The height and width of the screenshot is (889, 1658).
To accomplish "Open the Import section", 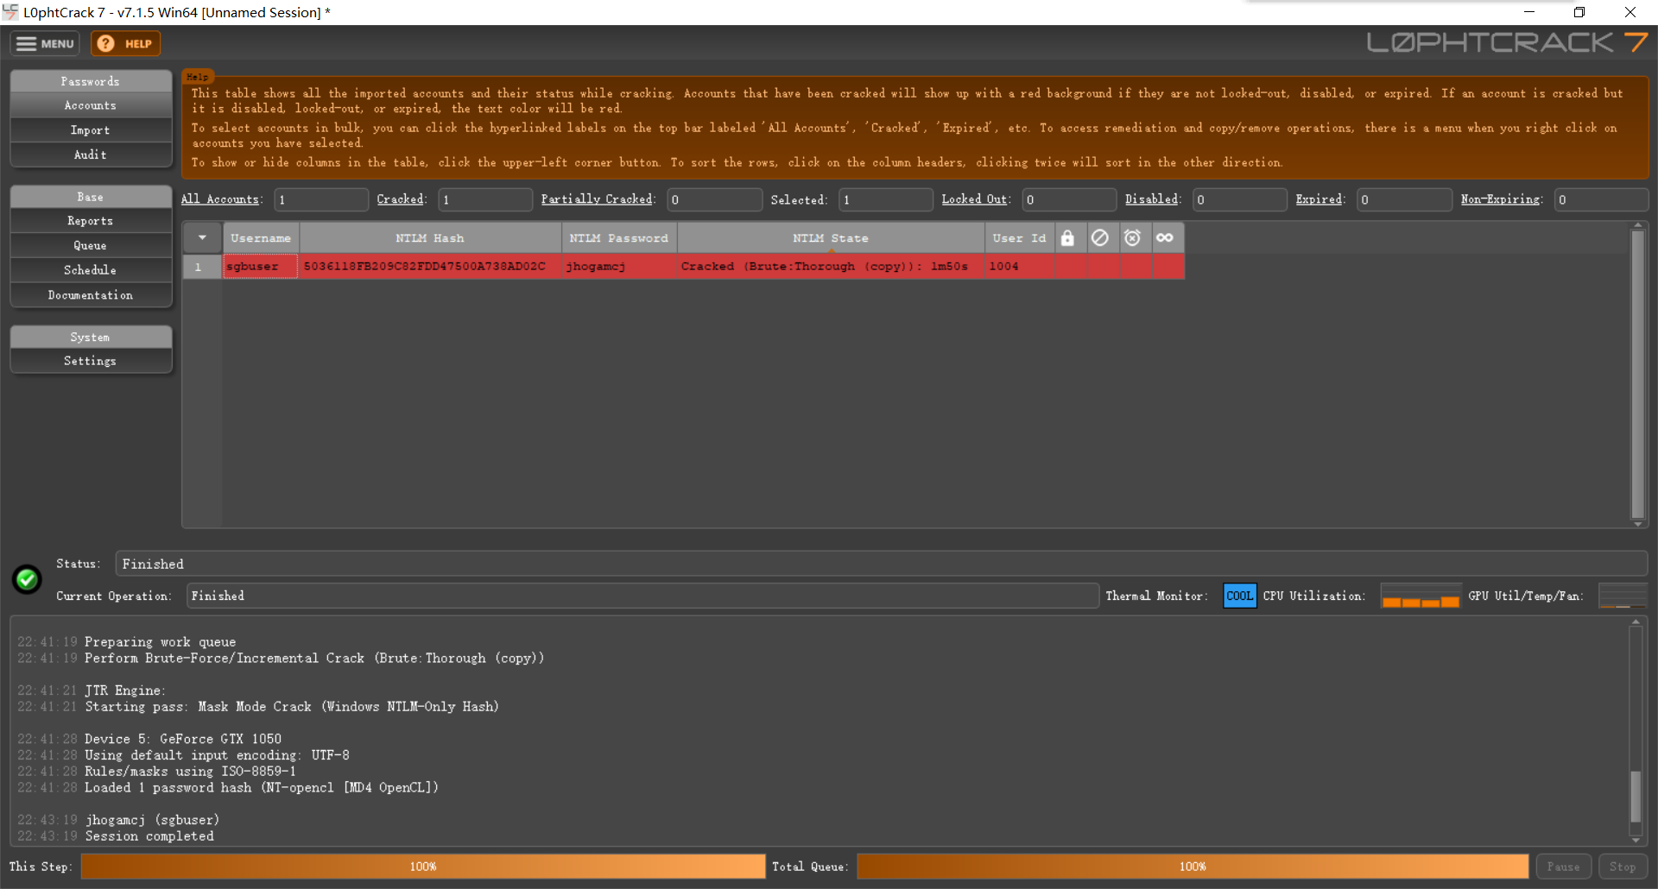I will (x=91, y=130).
